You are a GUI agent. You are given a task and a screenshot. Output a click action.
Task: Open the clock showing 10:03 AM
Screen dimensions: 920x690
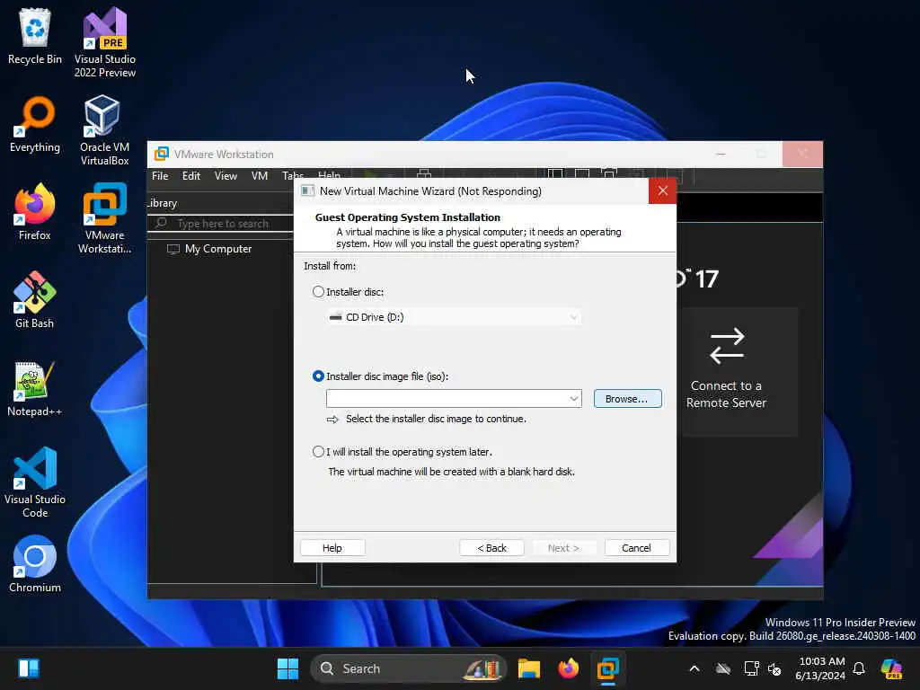click(x=821, y=668)
